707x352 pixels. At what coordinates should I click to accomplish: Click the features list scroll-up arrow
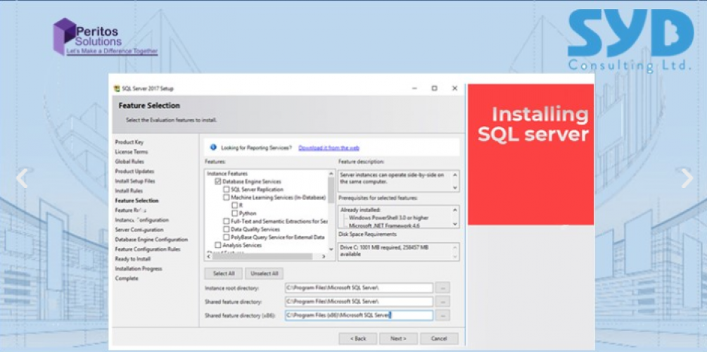tap(331, 173)
